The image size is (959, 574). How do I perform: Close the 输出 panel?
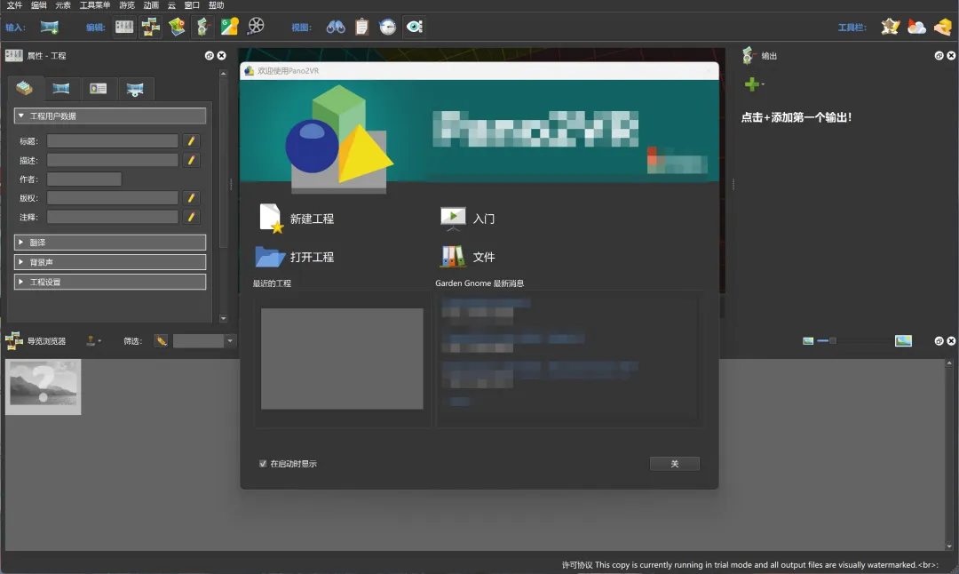tap(951, 56)
